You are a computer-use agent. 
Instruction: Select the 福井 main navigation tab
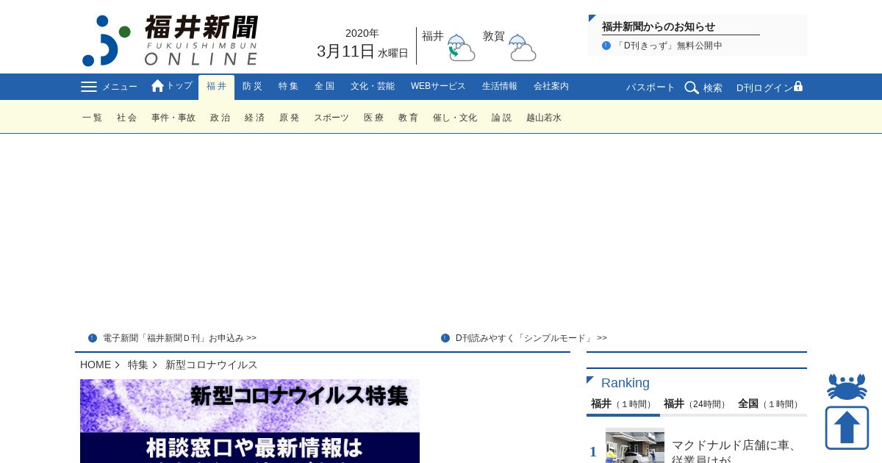[x=216, y=87]
